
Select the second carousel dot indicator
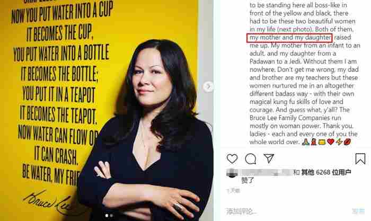tap(111, 216)
